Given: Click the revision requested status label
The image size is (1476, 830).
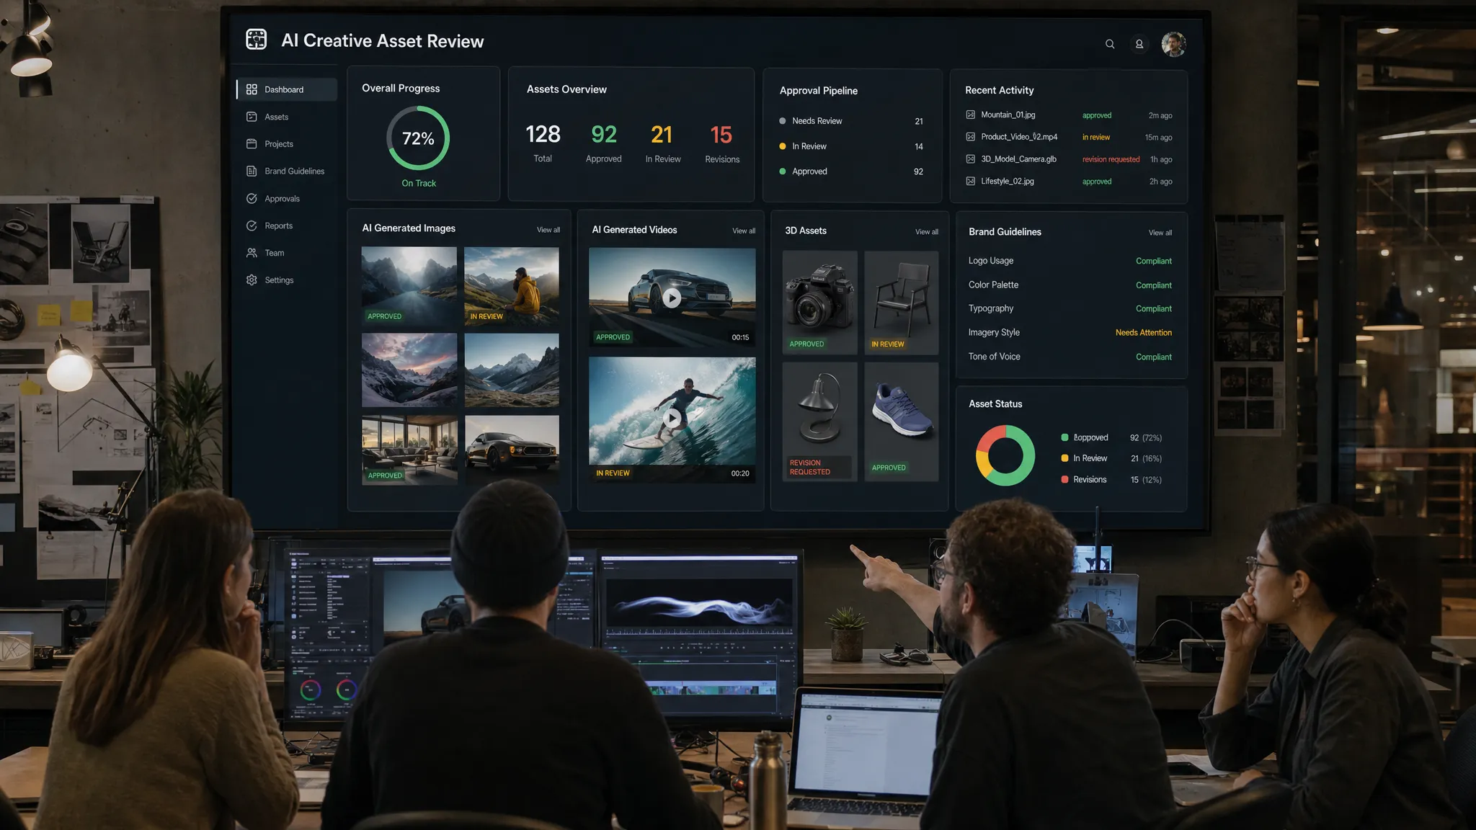Looking at the screenshot, I should point(1111,159).
